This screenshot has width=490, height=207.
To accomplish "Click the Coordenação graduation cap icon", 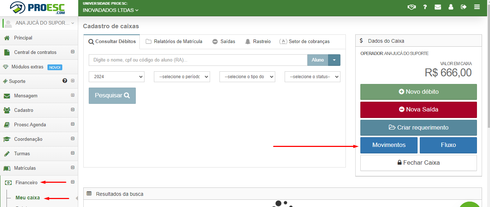I will [7, 139].
